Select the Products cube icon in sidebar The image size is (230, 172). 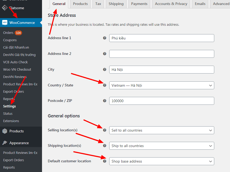pyautogui.click(x=5, y=131)
